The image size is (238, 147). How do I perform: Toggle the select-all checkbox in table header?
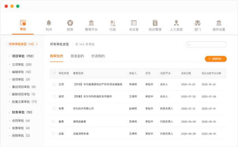point(54,73)
